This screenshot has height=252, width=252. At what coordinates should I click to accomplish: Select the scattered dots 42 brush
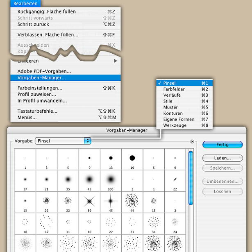[x=47, y=223]
